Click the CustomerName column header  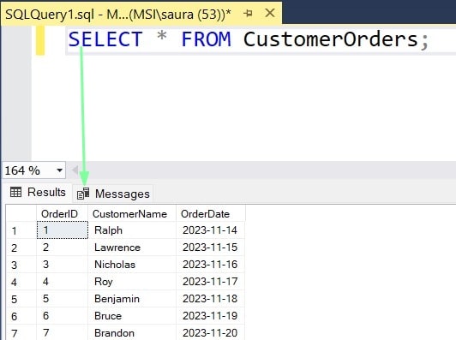[132, 214]
